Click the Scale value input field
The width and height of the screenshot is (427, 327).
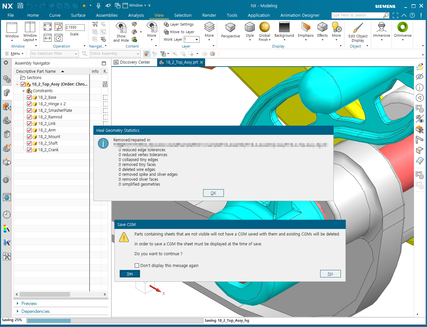(75, 27)
